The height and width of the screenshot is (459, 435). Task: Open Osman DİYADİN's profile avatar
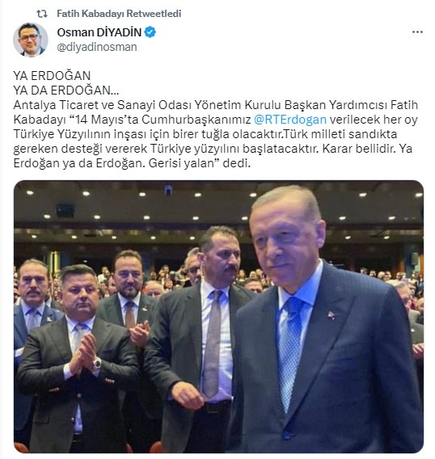tap(31, 40)
